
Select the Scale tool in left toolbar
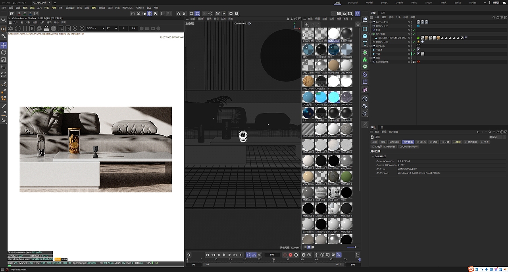pyautogui.click(x=4, y=60)
